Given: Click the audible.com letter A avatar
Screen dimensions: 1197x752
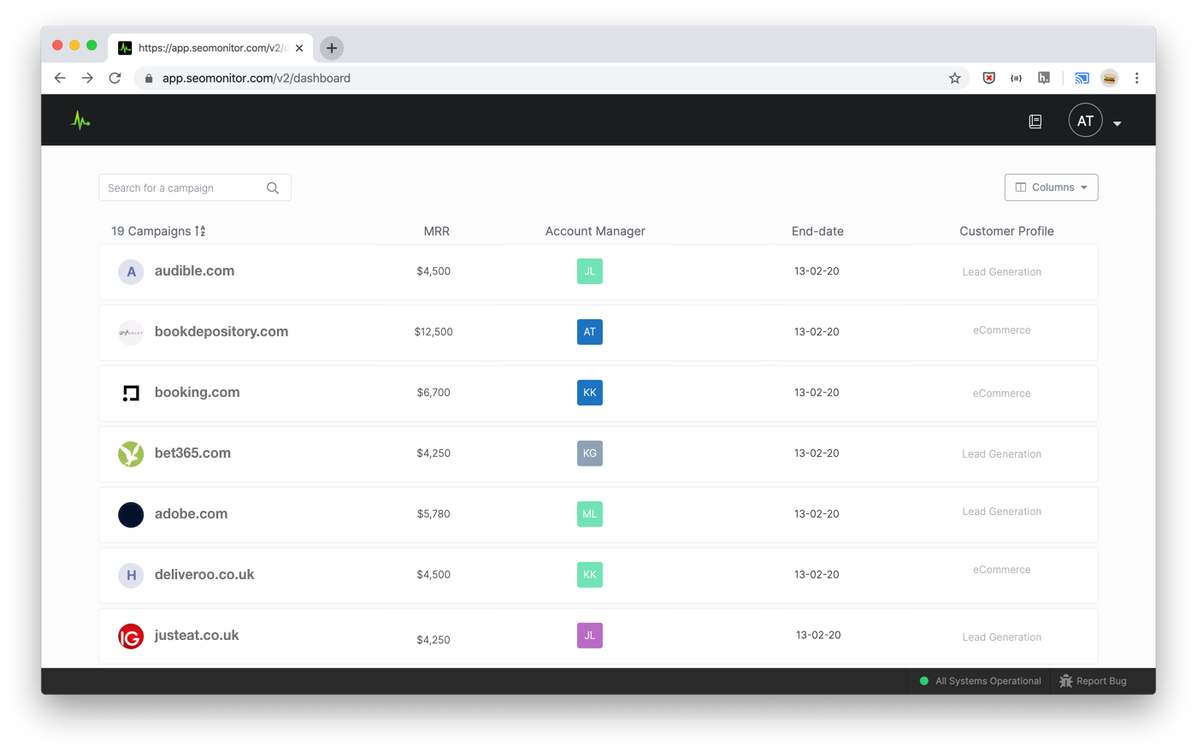Looking at the screenshot, I should pos(131,272).
